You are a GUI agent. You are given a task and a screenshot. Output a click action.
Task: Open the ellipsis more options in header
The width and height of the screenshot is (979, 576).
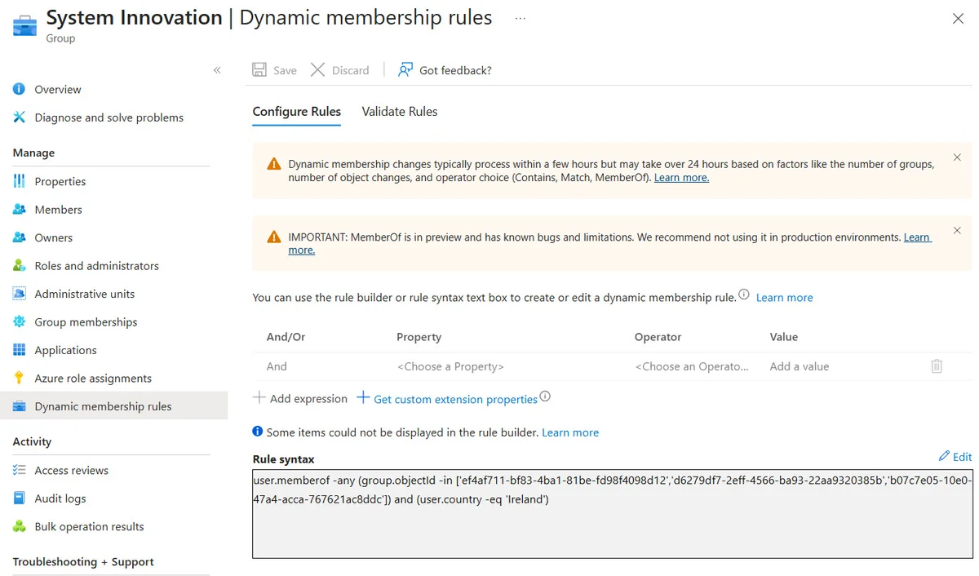pyautogui.click(x=521, y=18)
